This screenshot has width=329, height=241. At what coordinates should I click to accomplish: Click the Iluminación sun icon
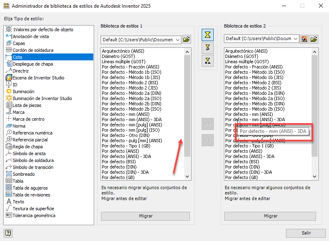click(x=9, y=91)
